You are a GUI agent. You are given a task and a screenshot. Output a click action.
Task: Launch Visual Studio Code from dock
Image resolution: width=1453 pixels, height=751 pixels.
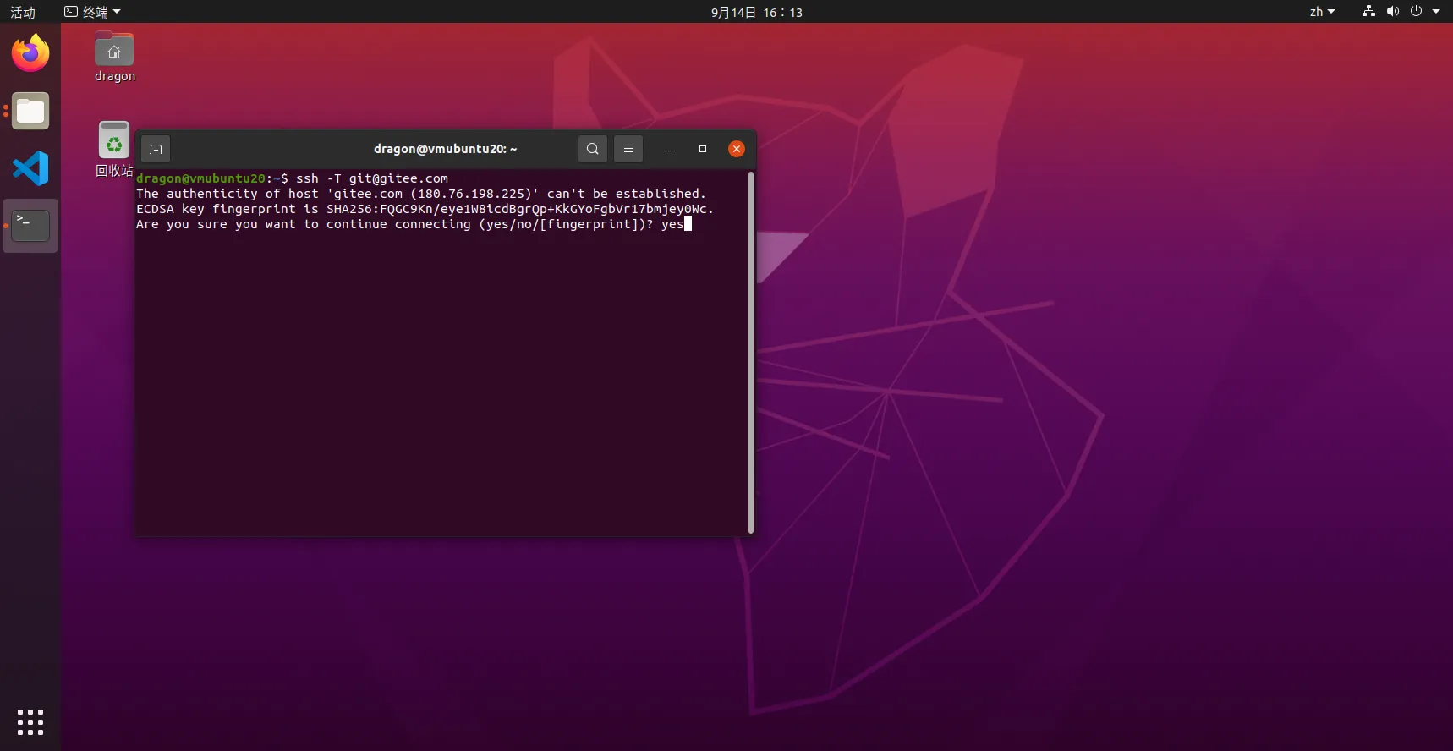[30, 168]
